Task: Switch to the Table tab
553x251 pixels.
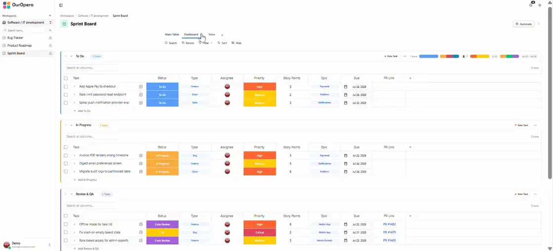Action: tap(212, 35)
